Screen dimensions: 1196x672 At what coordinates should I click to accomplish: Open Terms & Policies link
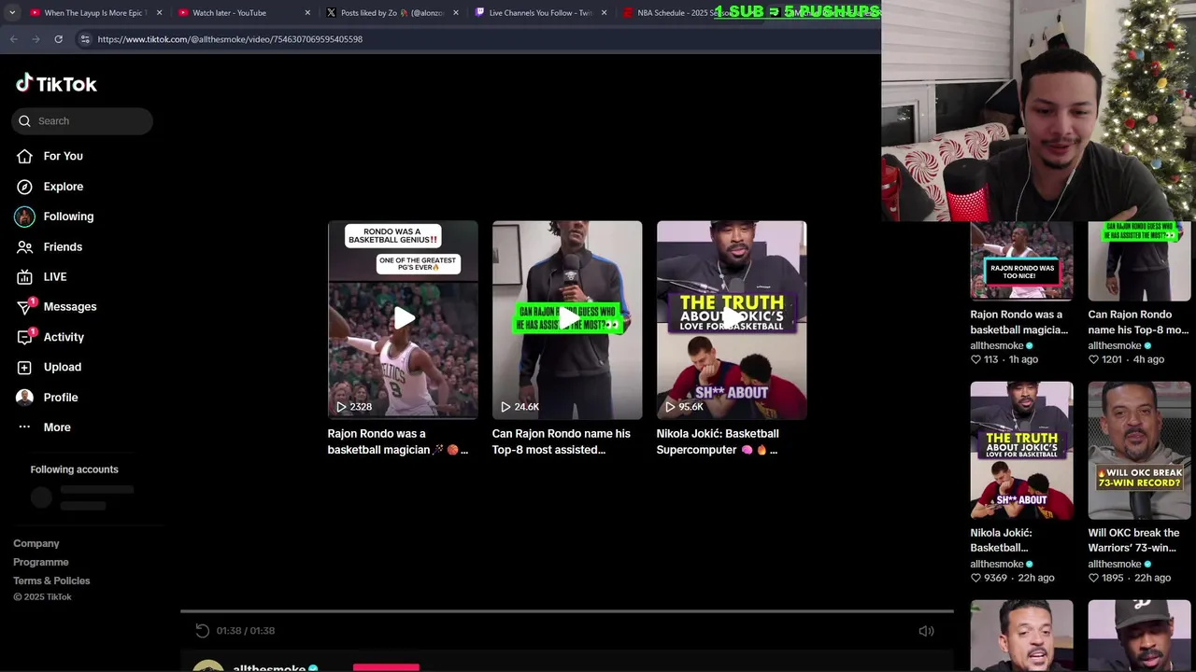point(51,581)
